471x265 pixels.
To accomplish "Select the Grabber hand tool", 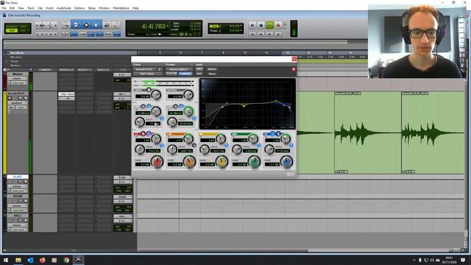I will [x=96, y=26].
